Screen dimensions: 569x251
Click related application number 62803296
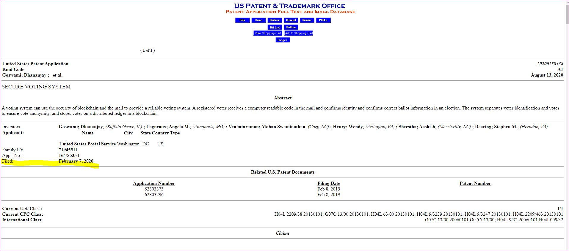pyautogui.click(x=154, y=195)
